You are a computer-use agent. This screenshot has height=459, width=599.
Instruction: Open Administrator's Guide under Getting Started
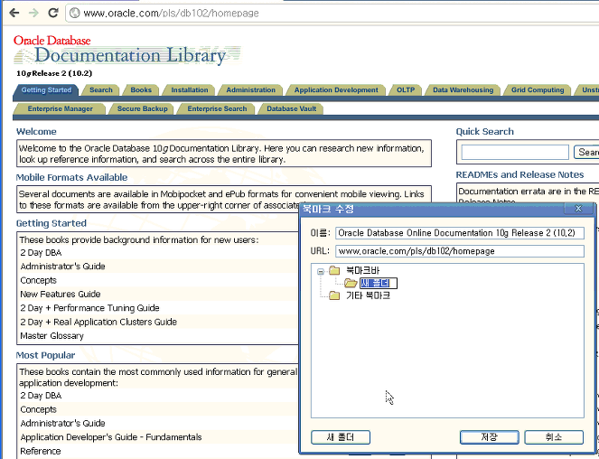pyautogui.click(x=62, y=267)
